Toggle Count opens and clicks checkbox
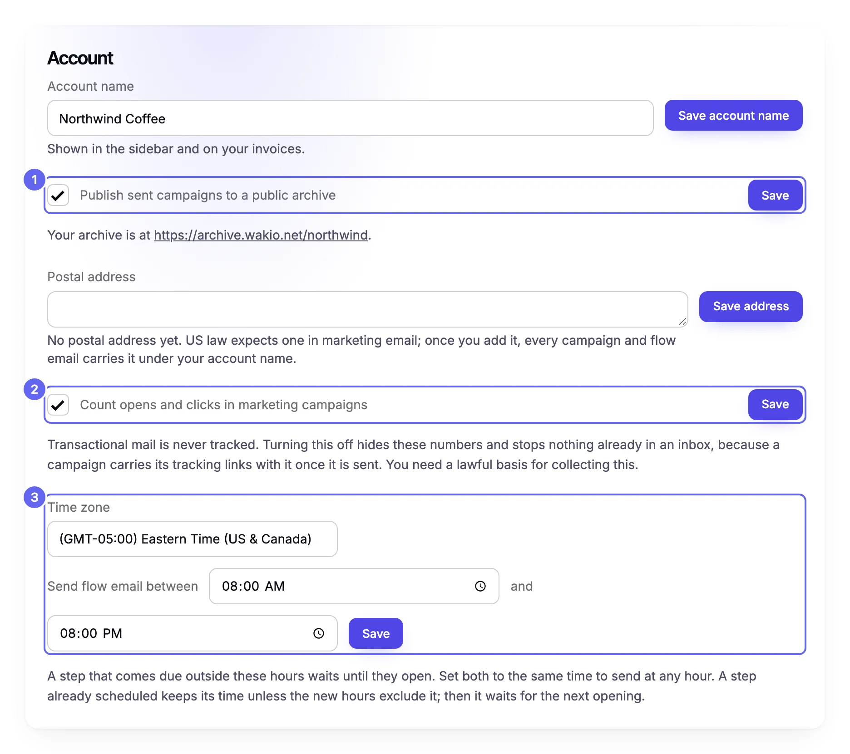The width and height of the screenshot is (850, 754). click(58, 405)
